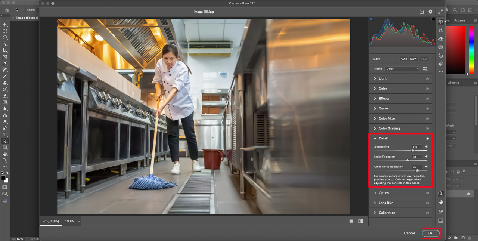Open the three-dot more settings icon

coord(441,71)
